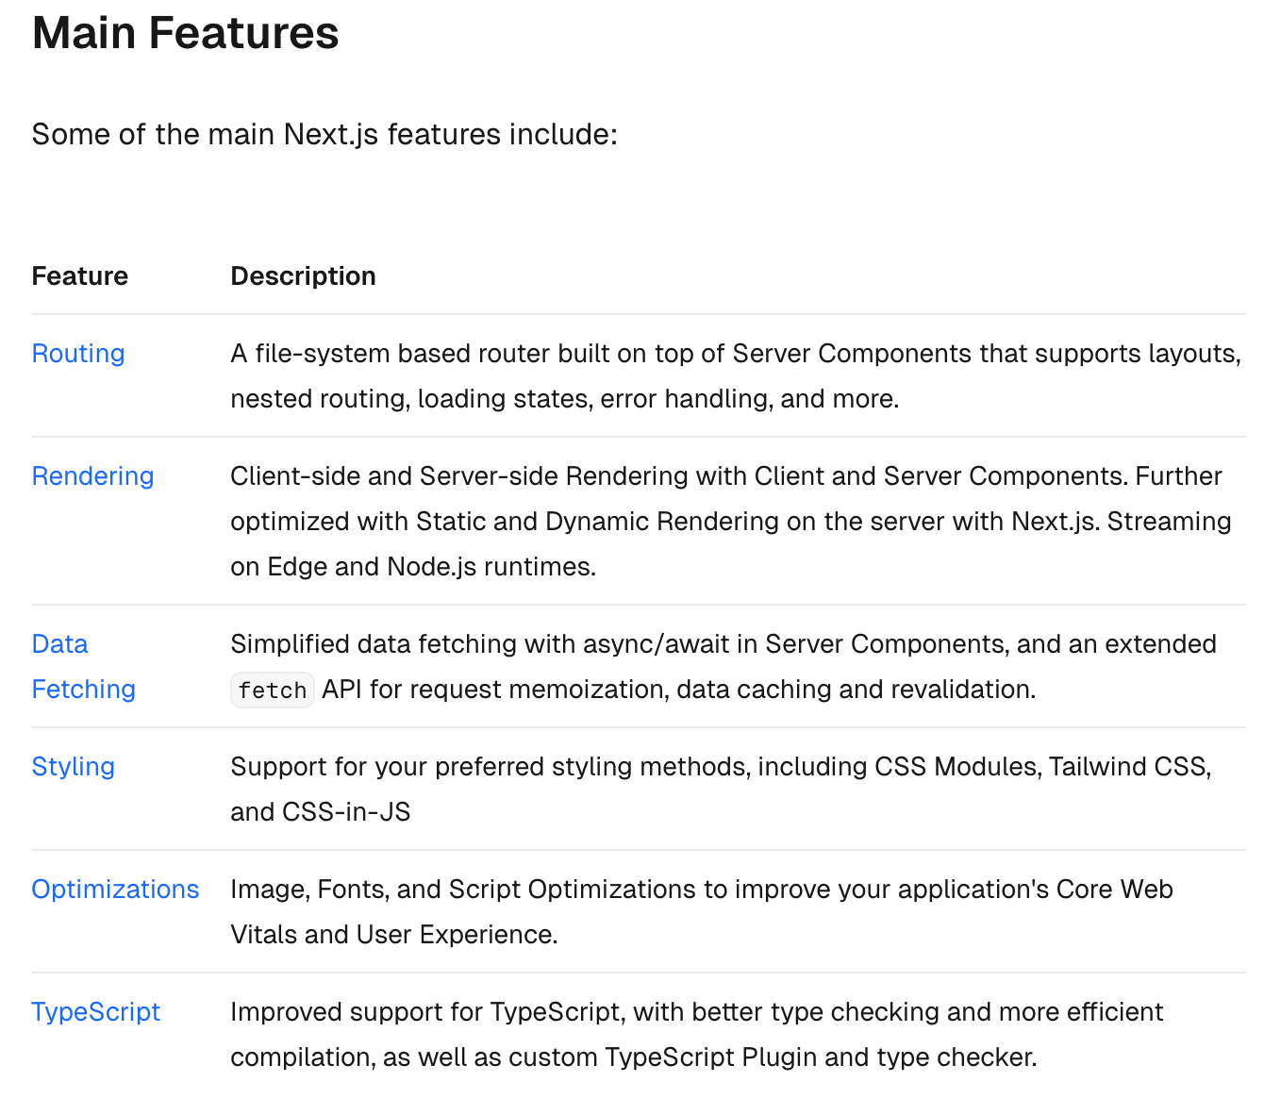Go to the Styling documentation link

click(x=73, y=767)
